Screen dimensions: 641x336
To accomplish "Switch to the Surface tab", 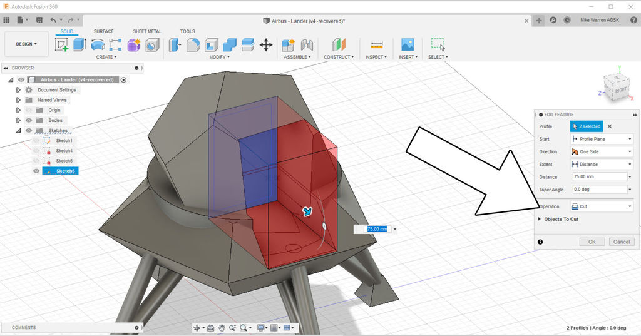I will tap(104, 31).
